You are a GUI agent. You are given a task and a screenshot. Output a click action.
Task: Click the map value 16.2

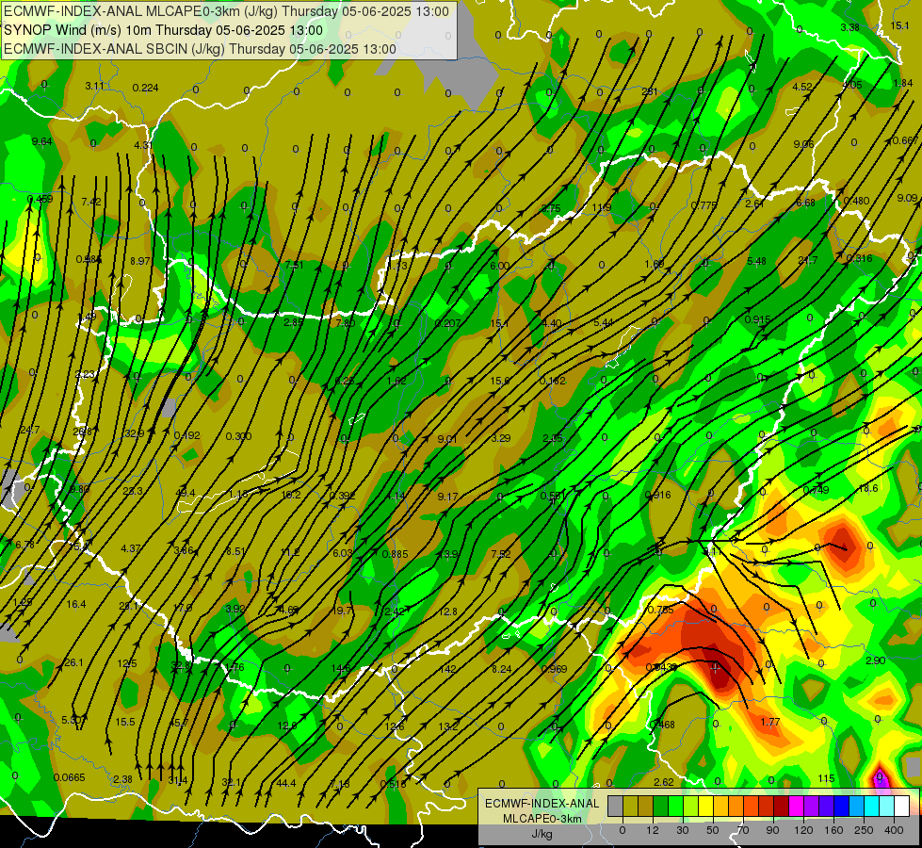(291, 495)
